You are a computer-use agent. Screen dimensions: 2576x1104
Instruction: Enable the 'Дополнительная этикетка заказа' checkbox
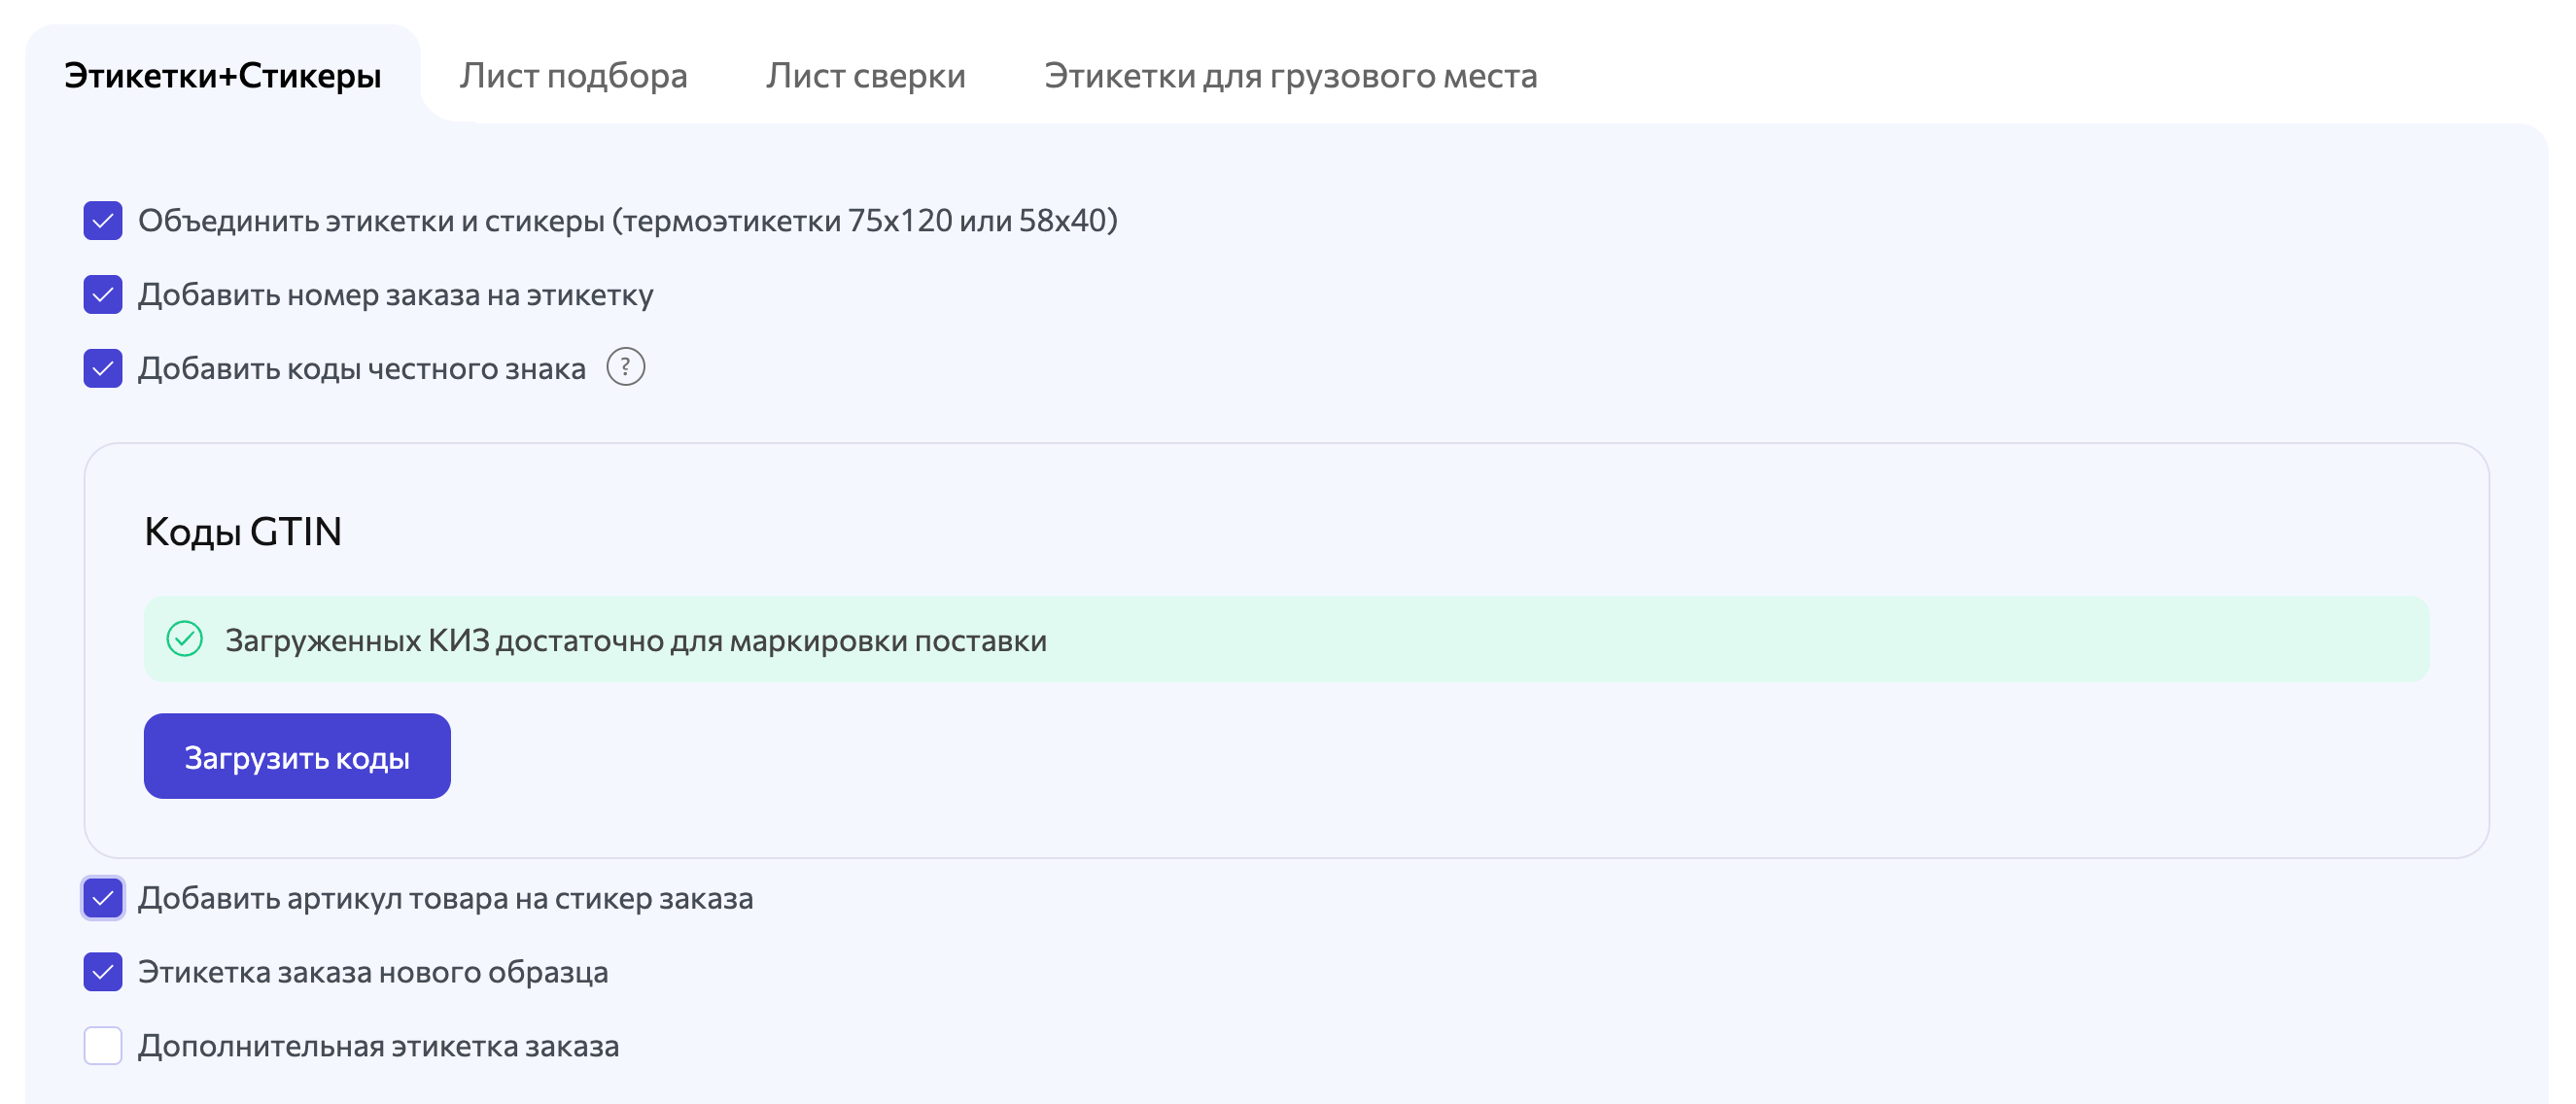coord(103,1046)
